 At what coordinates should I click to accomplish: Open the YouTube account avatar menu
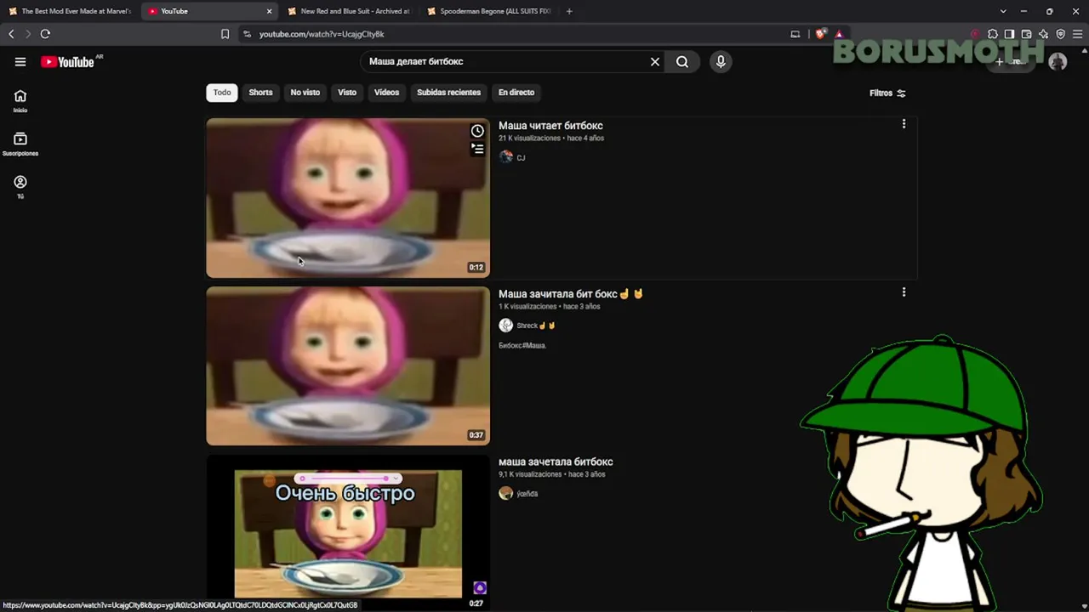1058,61
